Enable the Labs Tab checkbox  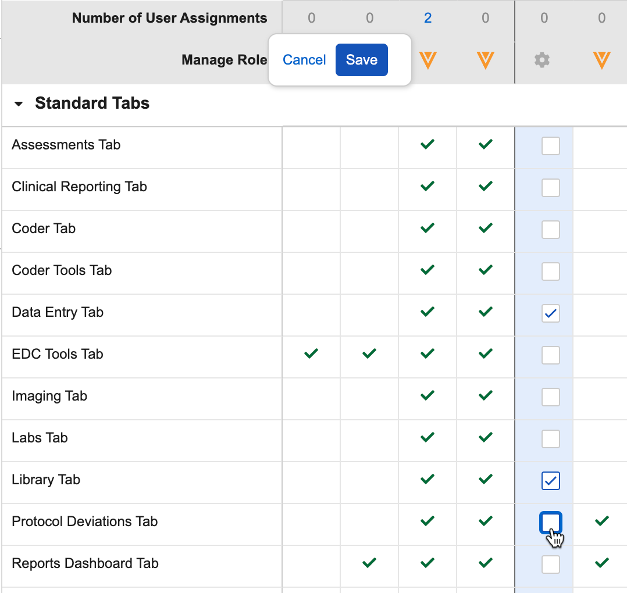point(550,439)
